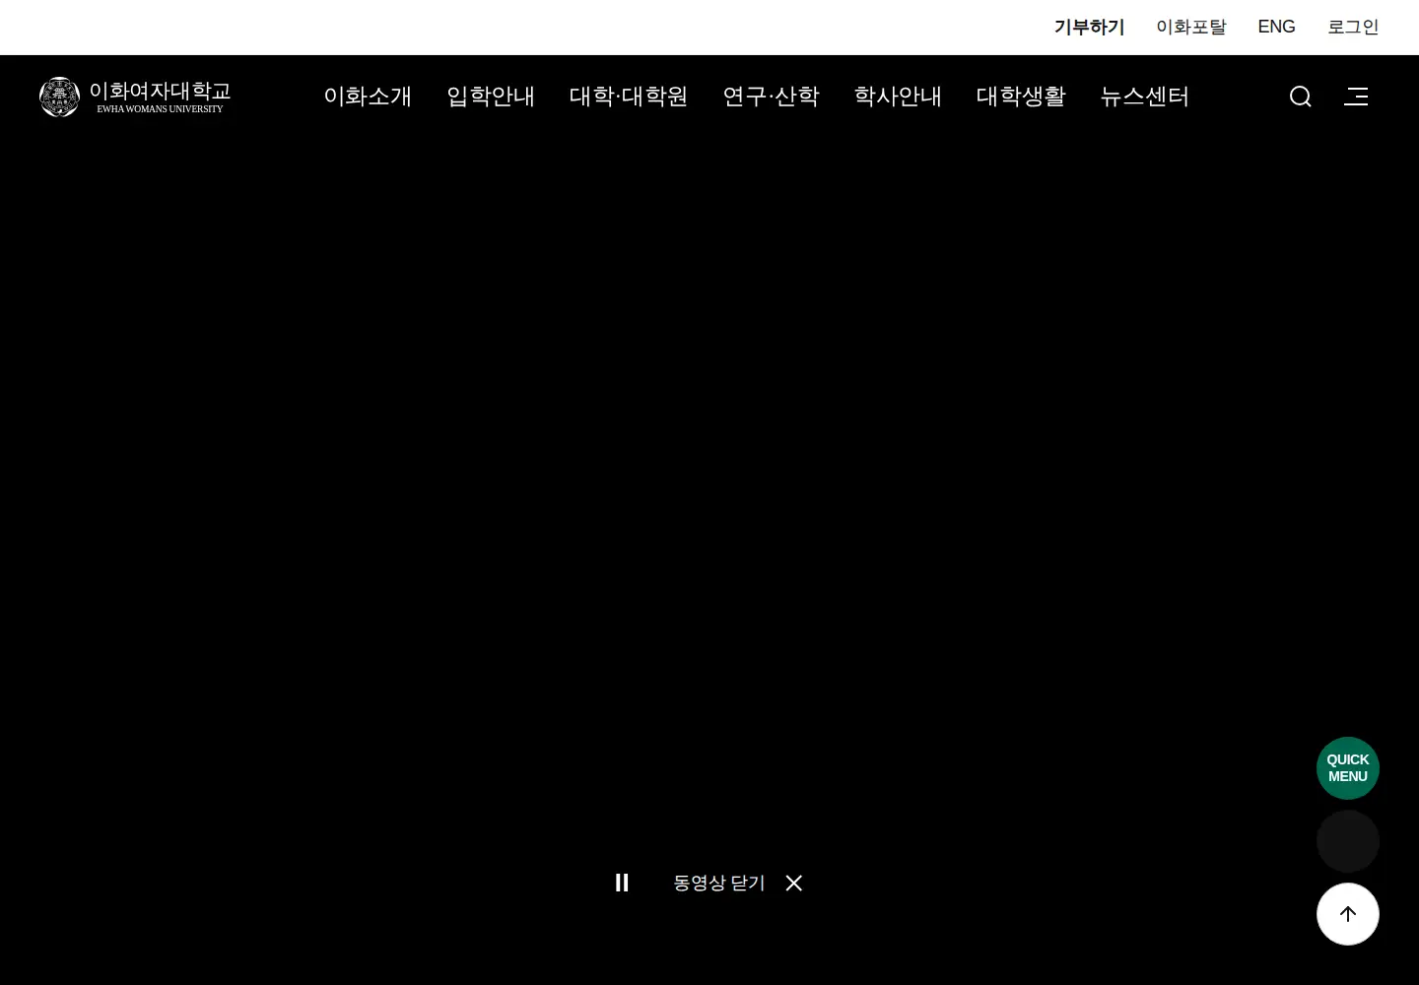
Task: Open the 대학생활 menu
Action: coord(1021,97)
